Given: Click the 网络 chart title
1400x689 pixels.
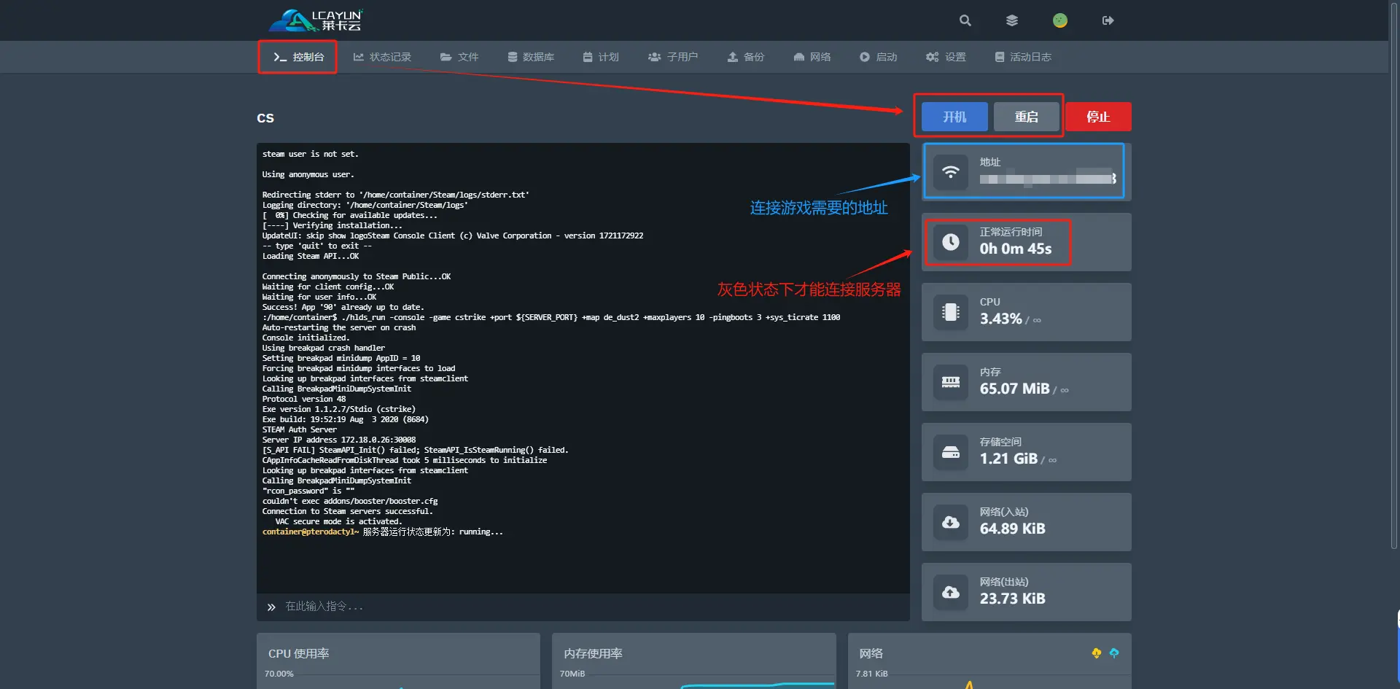Looking at the screenshot, I should pyautogui.click(x=871, y=653).
